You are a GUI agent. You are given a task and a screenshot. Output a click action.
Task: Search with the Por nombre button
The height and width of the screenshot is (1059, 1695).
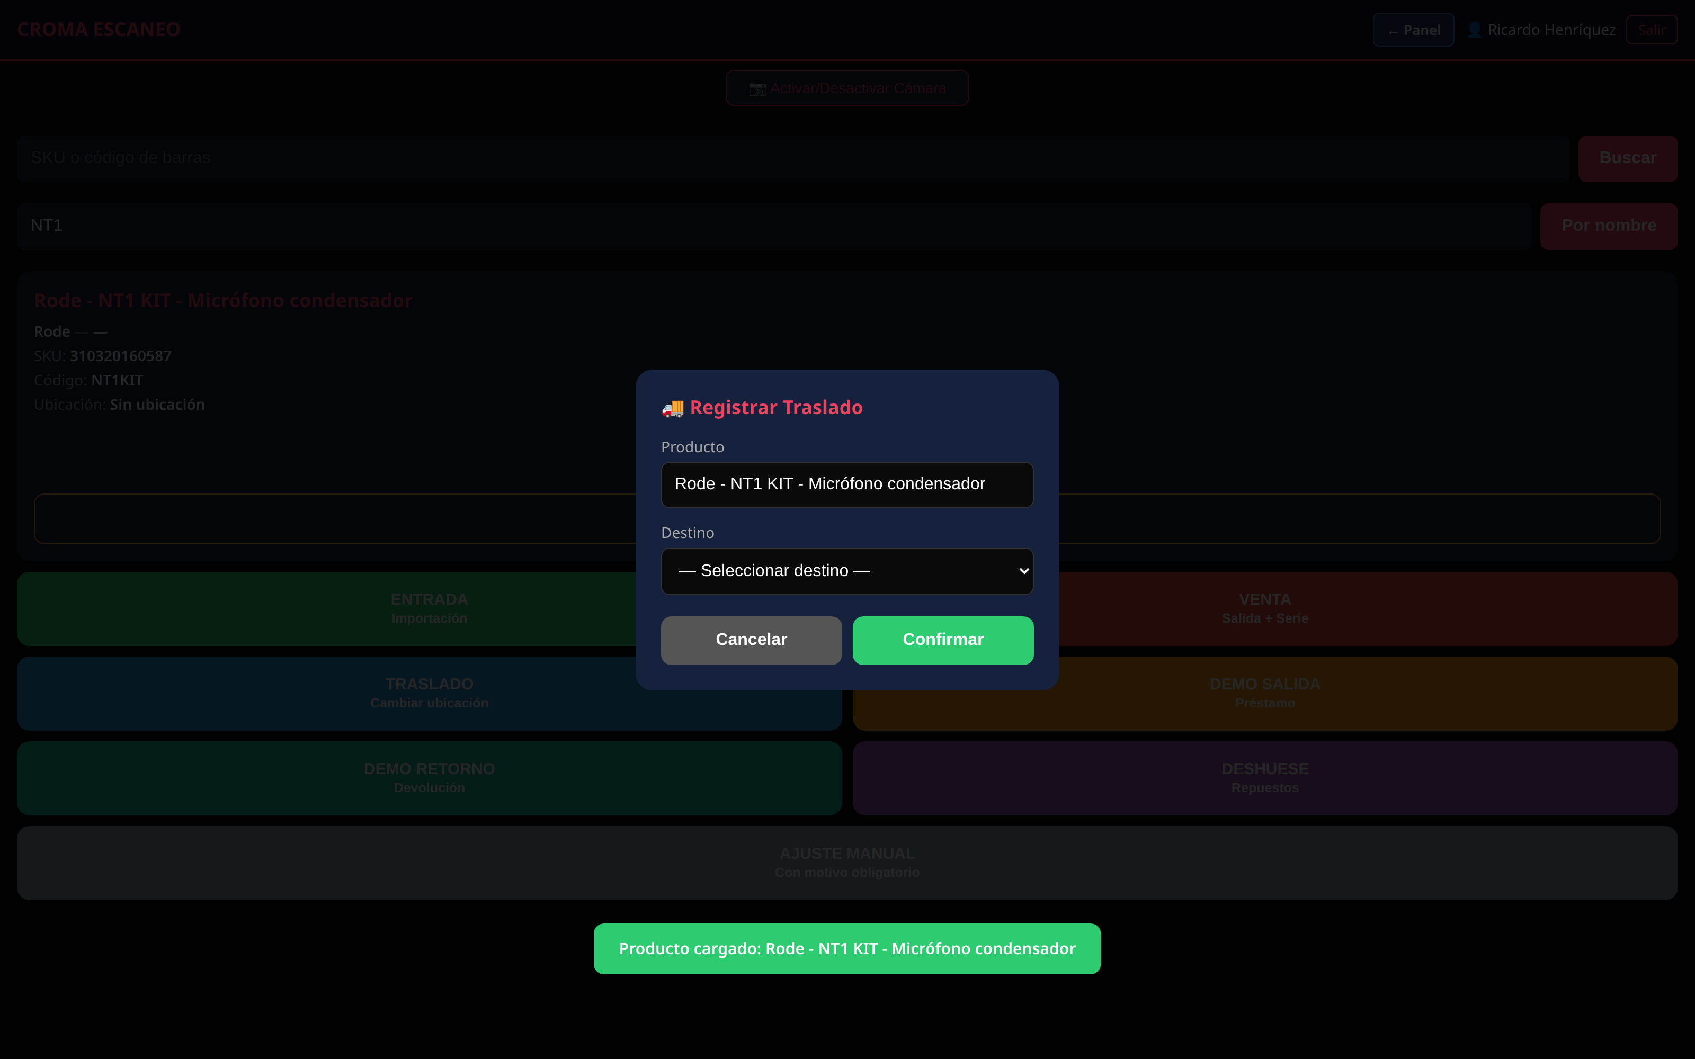[1608, 226]
